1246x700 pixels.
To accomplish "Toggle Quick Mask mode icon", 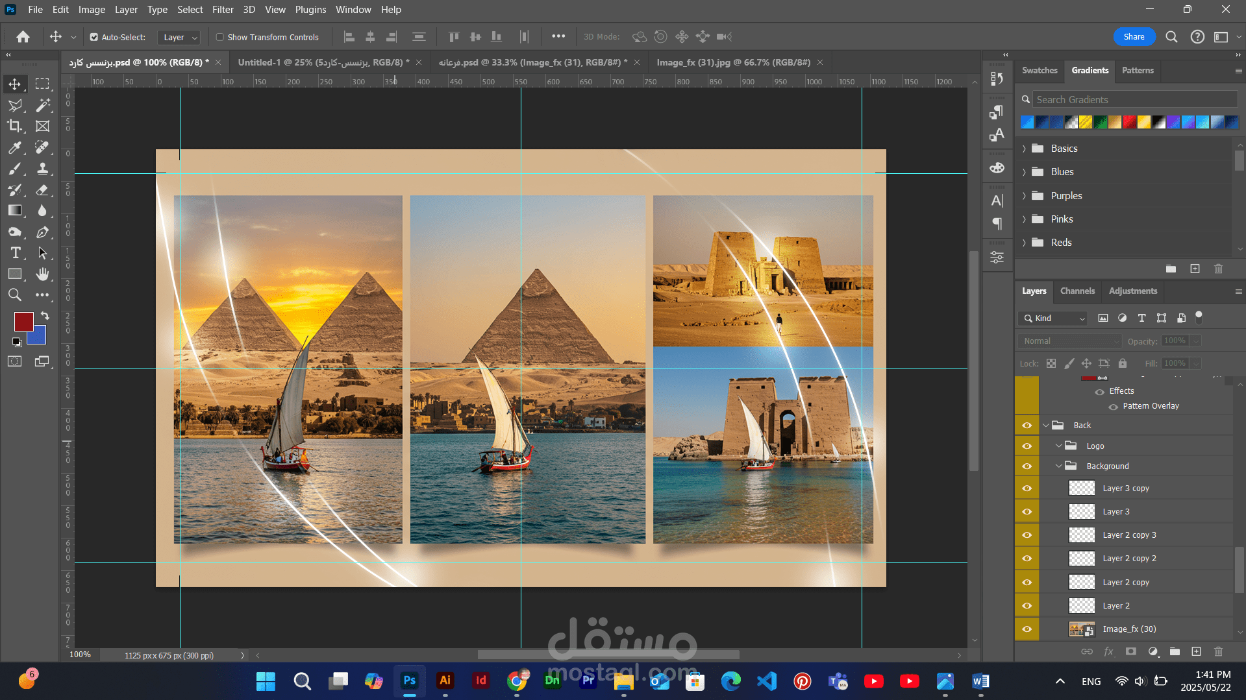I will pos(14,361).
